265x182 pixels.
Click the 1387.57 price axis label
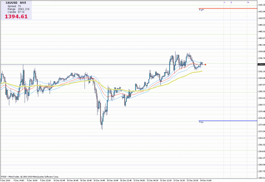(x=262, y=85)
